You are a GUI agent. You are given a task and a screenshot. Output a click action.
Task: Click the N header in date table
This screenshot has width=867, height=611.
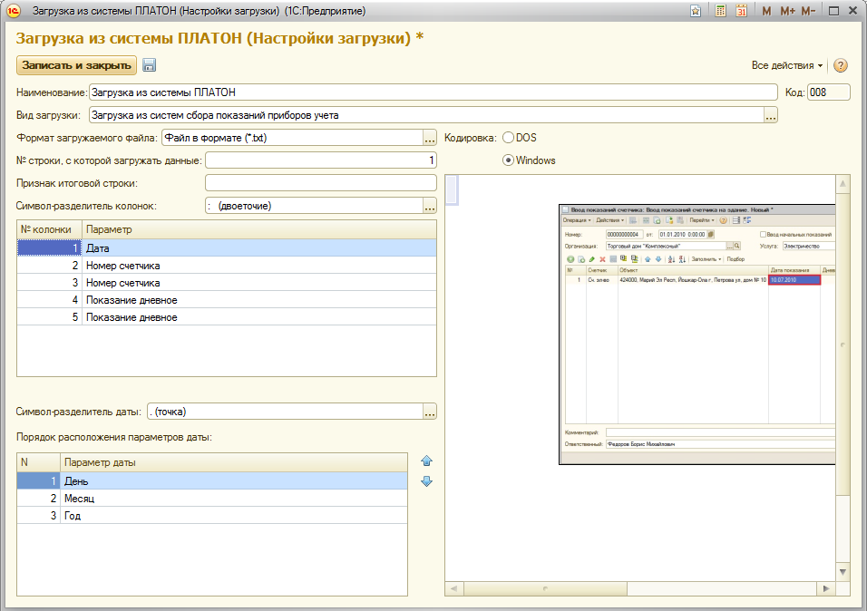pyautogui.click(x=39, y=462)
